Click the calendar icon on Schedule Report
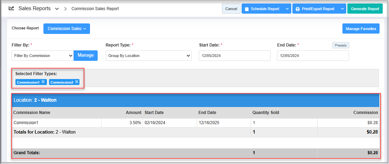 [x=246, y=9]
